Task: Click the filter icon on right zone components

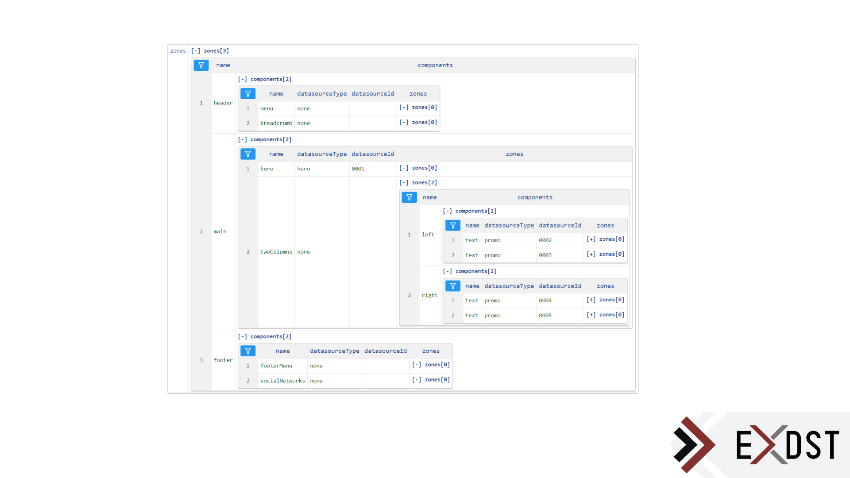Action: point(452,285)
